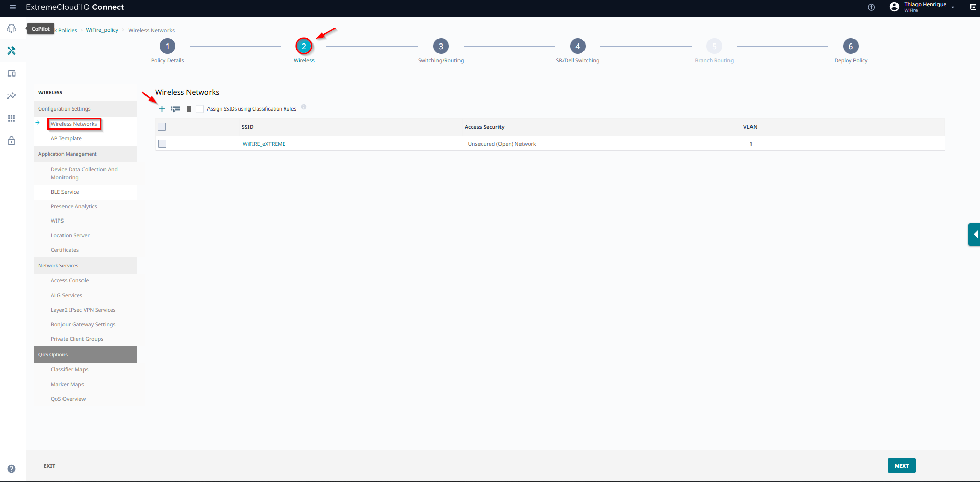The width and height of the screenshot is (980, 482).
Task: Open Device Data Collection And Monitoring
Action: click(x=84, y=173)
